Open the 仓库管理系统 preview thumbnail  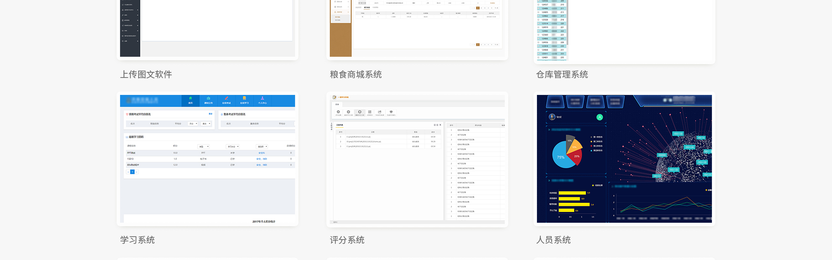[624, 30]
